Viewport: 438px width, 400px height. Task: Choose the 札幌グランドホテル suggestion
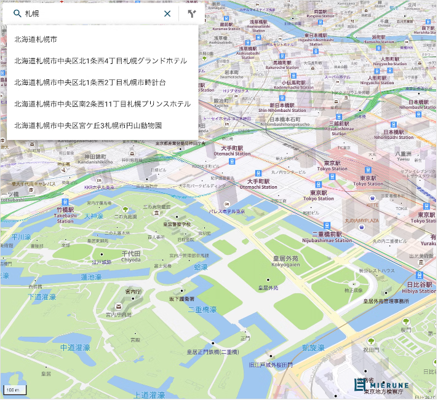(x=101, y=61)
